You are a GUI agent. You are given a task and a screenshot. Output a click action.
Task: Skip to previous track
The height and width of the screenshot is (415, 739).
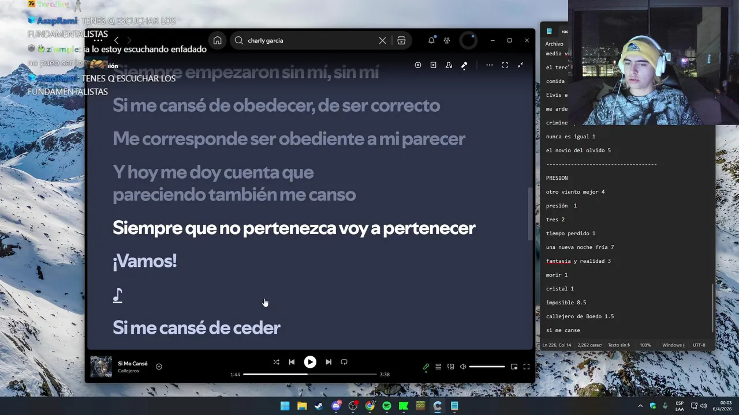292,362
